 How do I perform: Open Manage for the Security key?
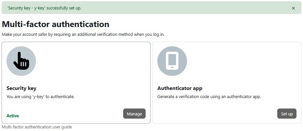click(x=134, y=114)
